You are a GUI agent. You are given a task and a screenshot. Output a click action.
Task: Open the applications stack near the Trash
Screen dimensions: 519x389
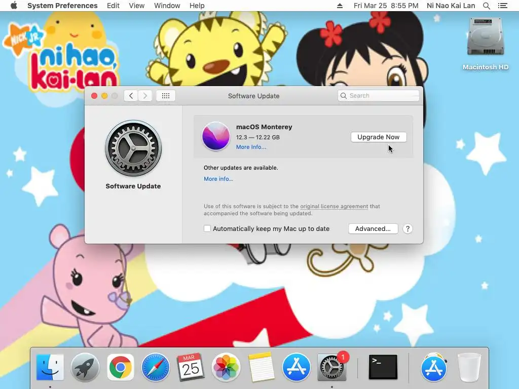coord(434,367)
